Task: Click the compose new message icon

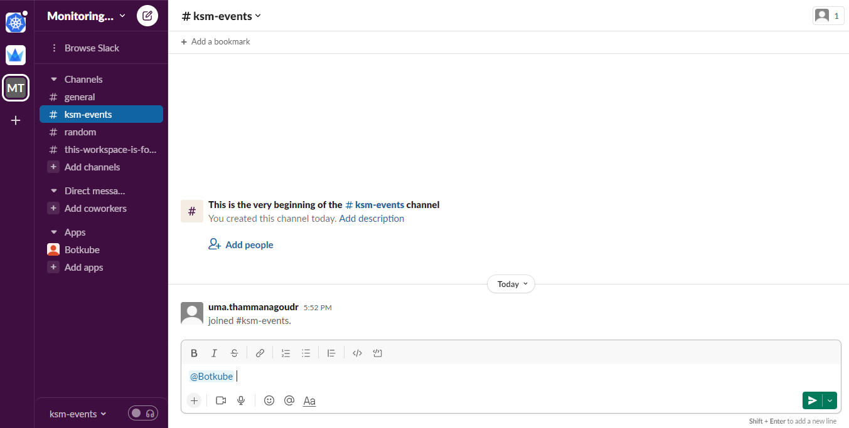Action: 147,16
